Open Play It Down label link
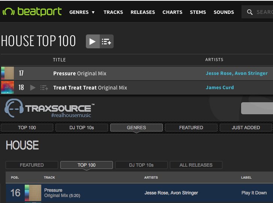This screenshot has width=273, height=203. click(x=254, y=193)
